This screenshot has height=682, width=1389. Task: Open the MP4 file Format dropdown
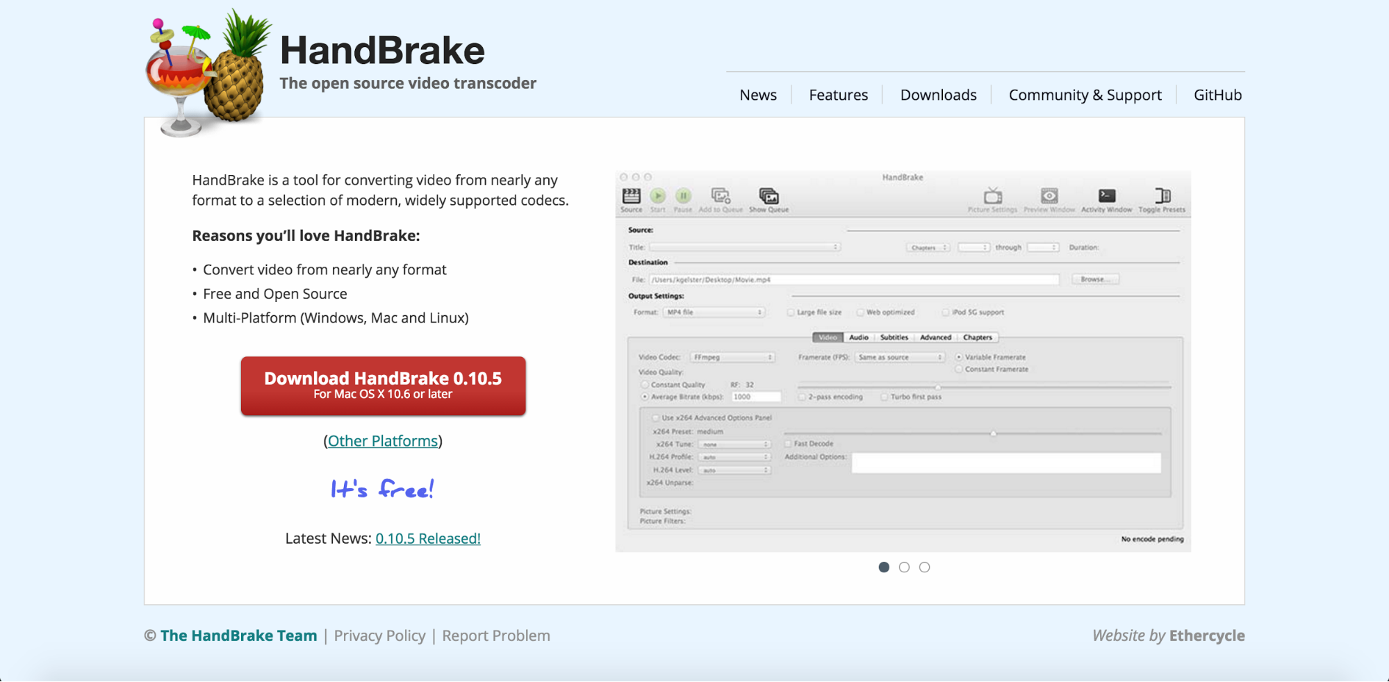tap(714, 313)
